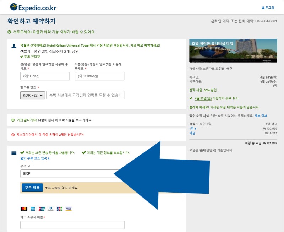Click green clock icon beside 거의 끝나가요
This screenshot has height=232, width=284.
pyautogui.click(x=13, y=120)
